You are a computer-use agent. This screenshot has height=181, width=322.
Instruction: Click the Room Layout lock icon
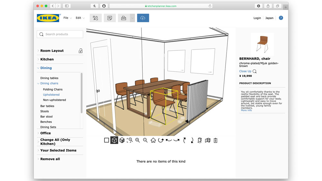(x=80, y=50)
